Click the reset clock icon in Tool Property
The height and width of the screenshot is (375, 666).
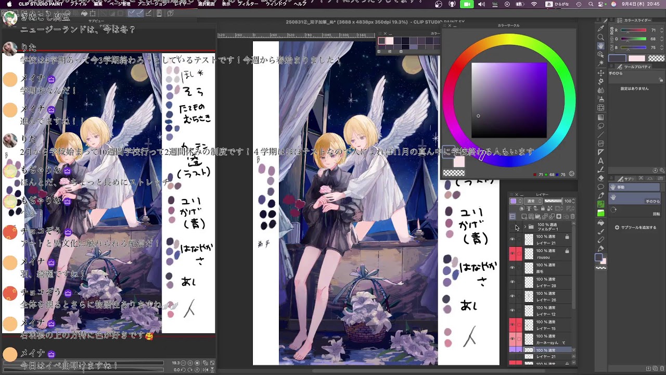(655, 170)
